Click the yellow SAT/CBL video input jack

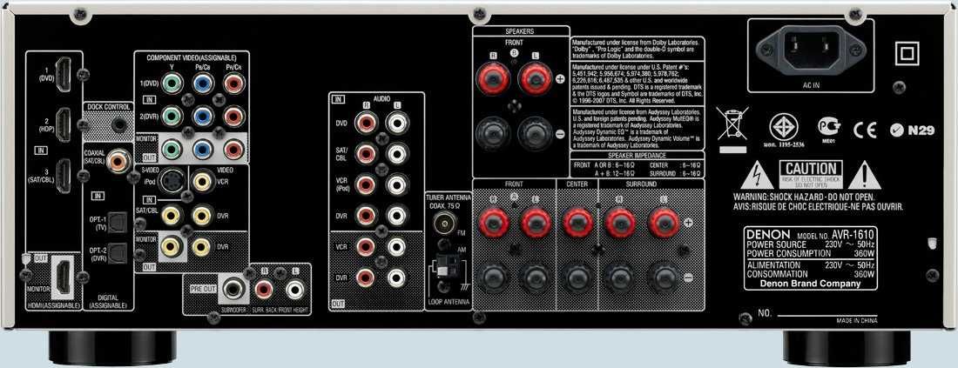coord(172,214)
